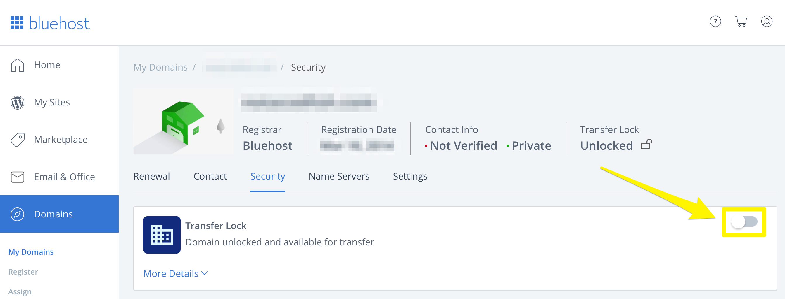This screenshot has width=785, height=299.
Task: Click the Marketplace tag icon
Action: tap(17, 140)
